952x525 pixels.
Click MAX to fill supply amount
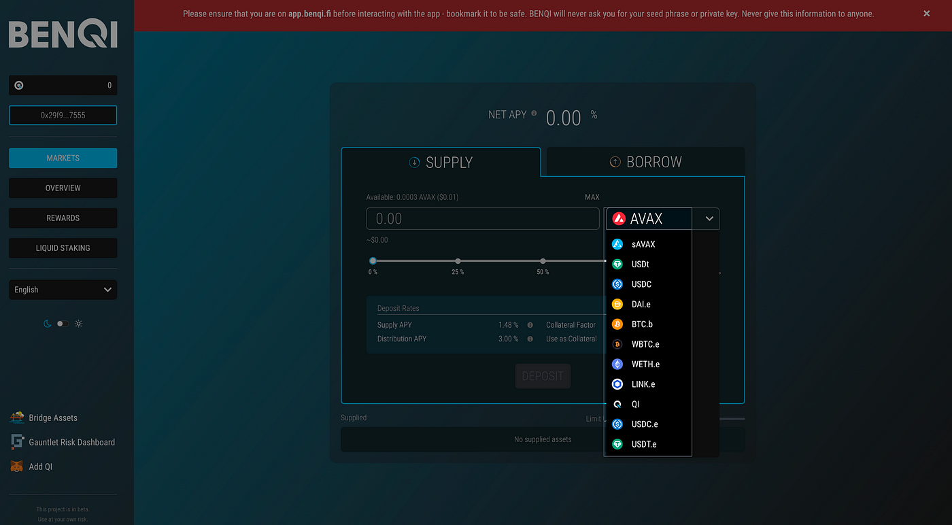[592, 197]
